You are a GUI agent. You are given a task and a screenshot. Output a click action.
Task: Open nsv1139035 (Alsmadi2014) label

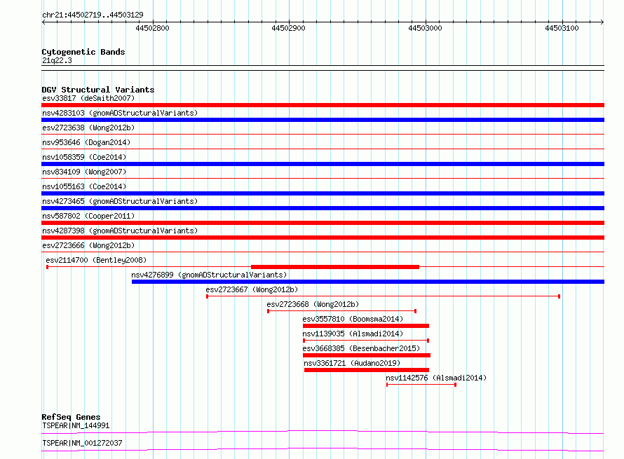pos(353,334)
